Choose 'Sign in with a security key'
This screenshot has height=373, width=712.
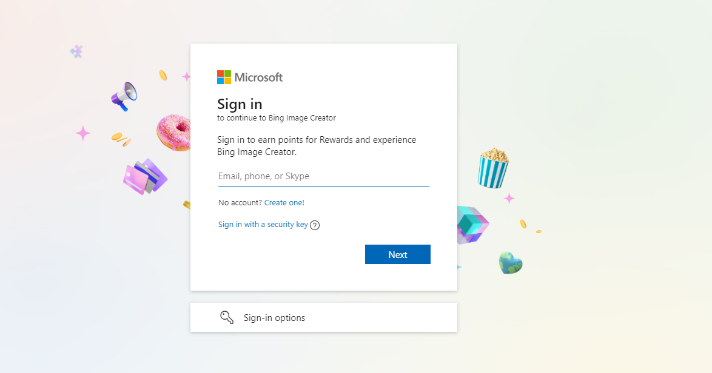pos(263,224)
